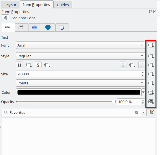Screen dimensions: 160x155
Task: Click data-defined override icon for Opacity
Action: point(151,102)
